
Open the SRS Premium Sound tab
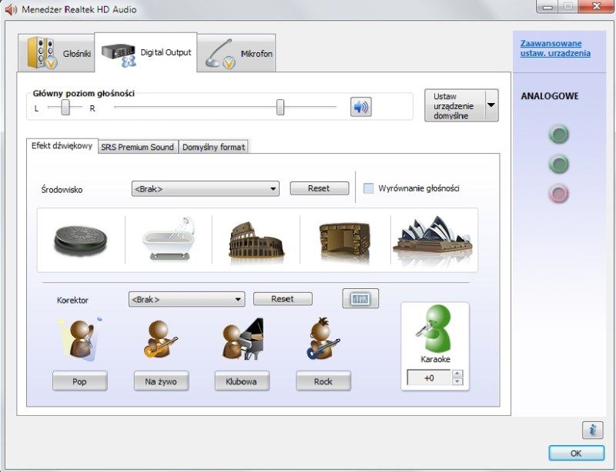click(138, 147)
